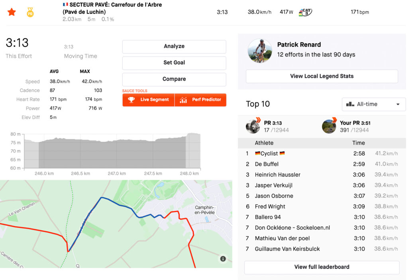This screenshot has width=408, height=280.
Task: Click the SAUCE TOOLS label
Action: 135,91
